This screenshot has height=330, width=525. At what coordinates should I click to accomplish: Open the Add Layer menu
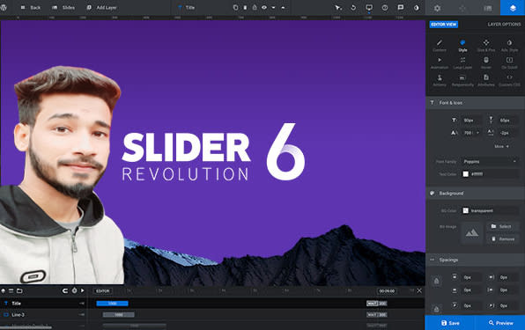(x=101, y=7)
